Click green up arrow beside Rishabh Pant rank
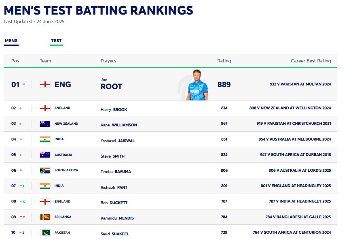351x239 pixels. (21, 186)
